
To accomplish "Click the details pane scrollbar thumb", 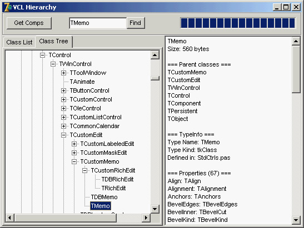I will pyautogui.click(x=296, y=69).
